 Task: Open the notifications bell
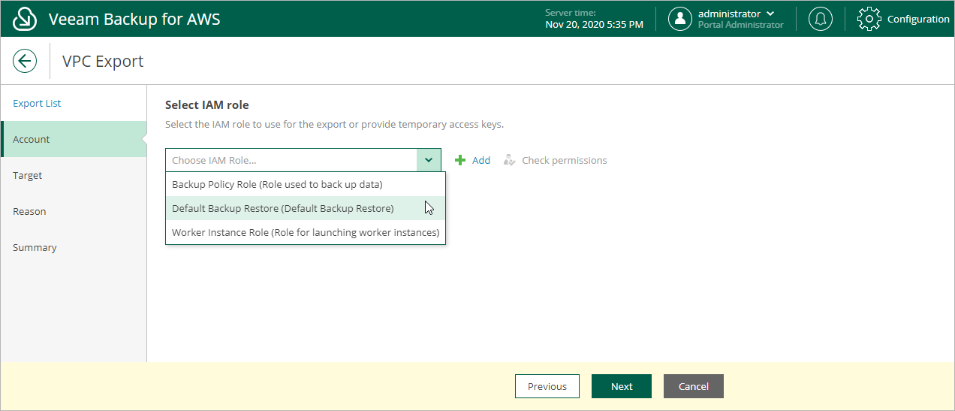(821, 19)
